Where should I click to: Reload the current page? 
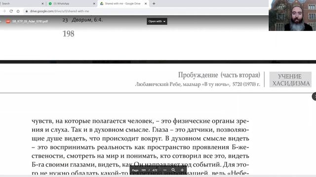pos(11,11)
